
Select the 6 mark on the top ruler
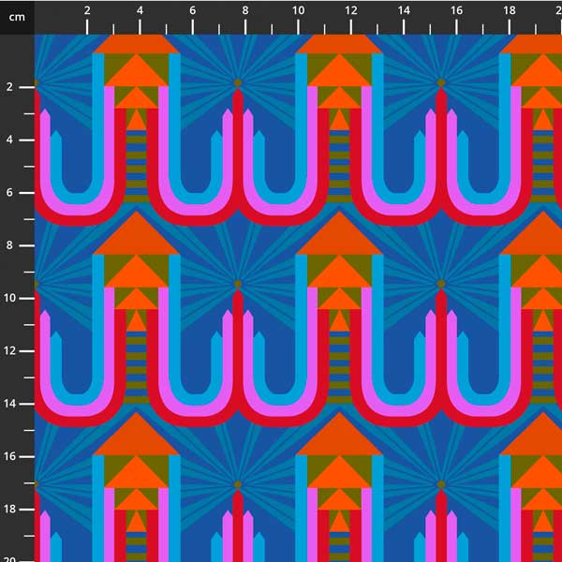click(x=193, y=11)
